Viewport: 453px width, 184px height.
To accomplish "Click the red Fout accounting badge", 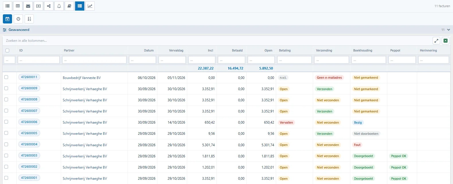I will click(x=357, y=145).
